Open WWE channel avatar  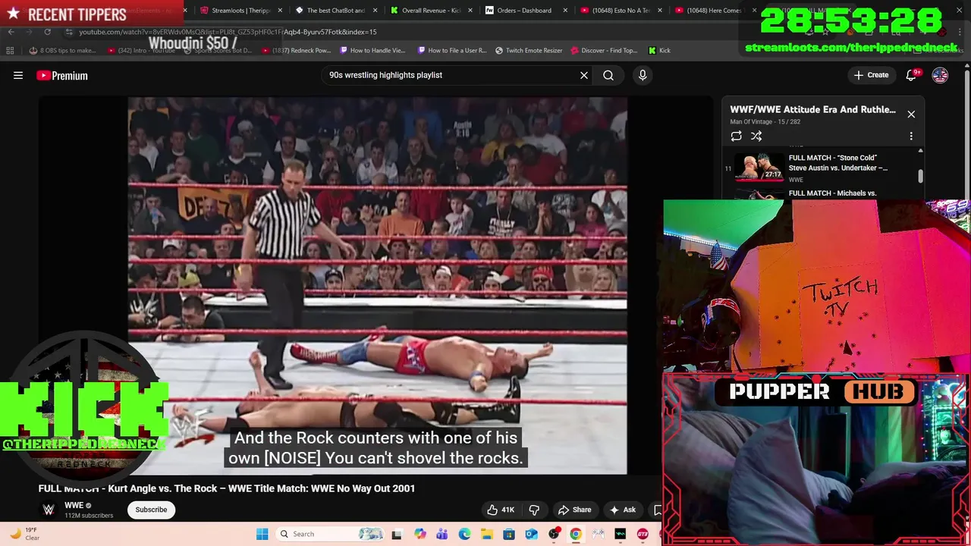(x=49, y=510)
